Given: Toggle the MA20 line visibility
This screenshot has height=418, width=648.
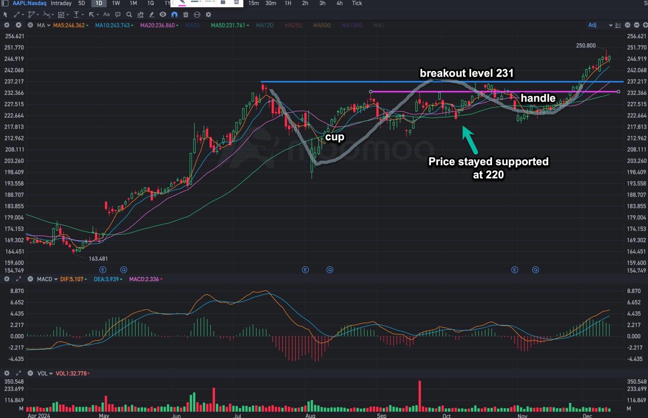Looking at the screenshot, I should point(159,25).
